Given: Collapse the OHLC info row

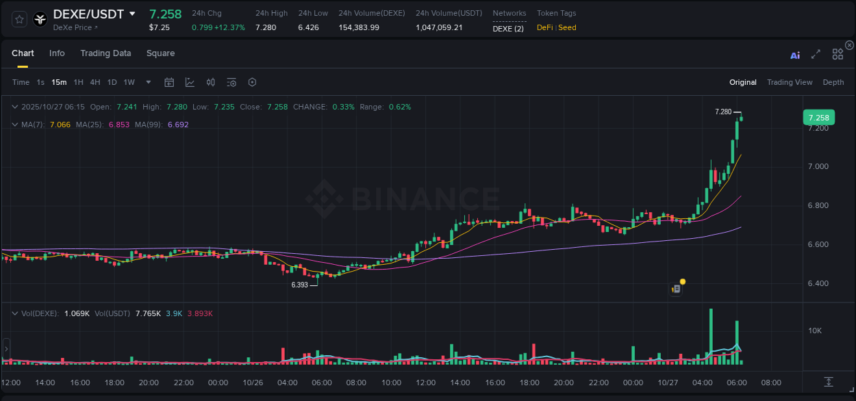Looking at the screenshot, I should click(x=14, y=107).
